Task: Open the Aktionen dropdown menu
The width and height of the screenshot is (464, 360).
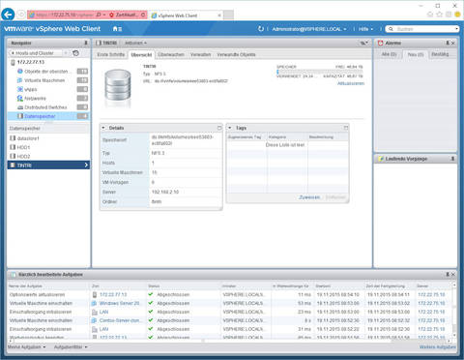Action: (135, 43)
